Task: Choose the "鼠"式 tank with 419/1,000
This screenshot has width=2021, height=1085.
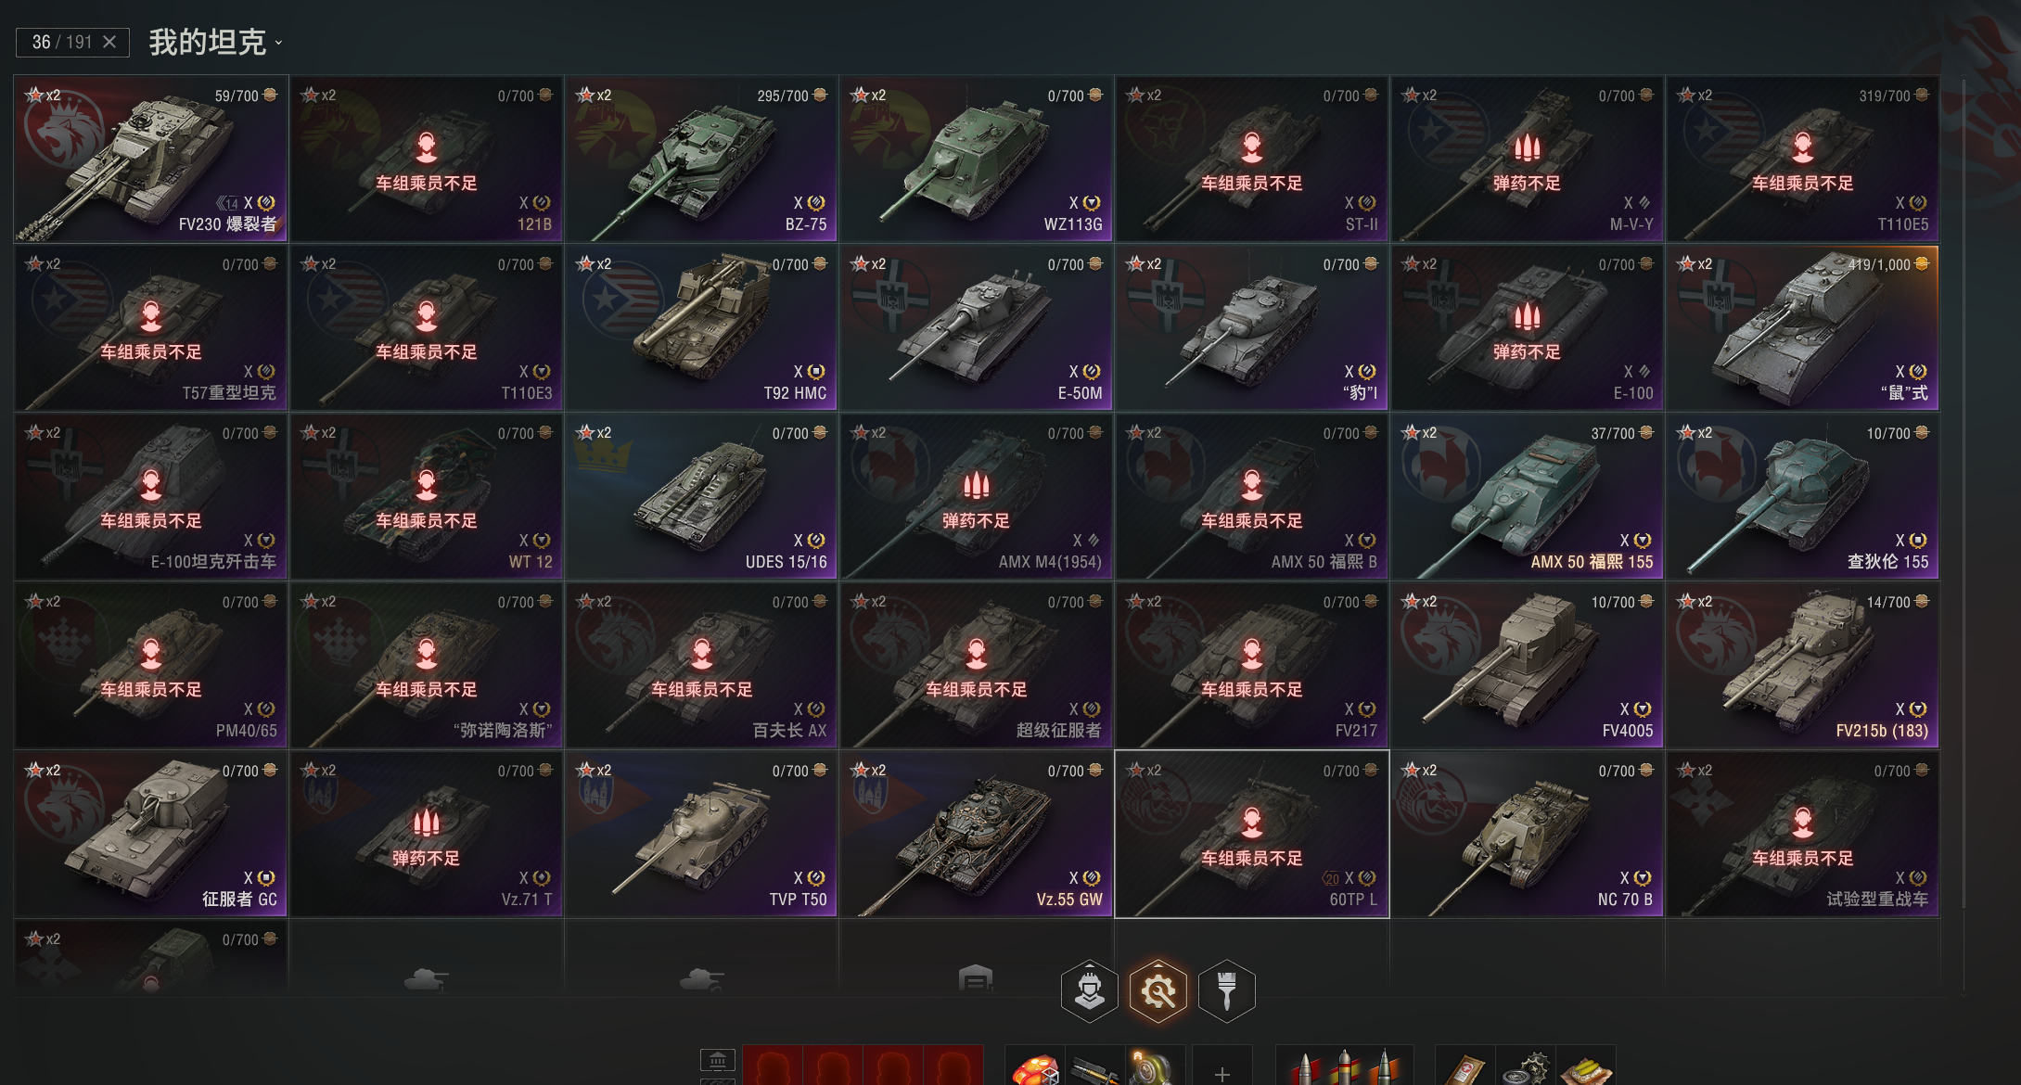Action: pyautogui.click(x=1802, y=327)
